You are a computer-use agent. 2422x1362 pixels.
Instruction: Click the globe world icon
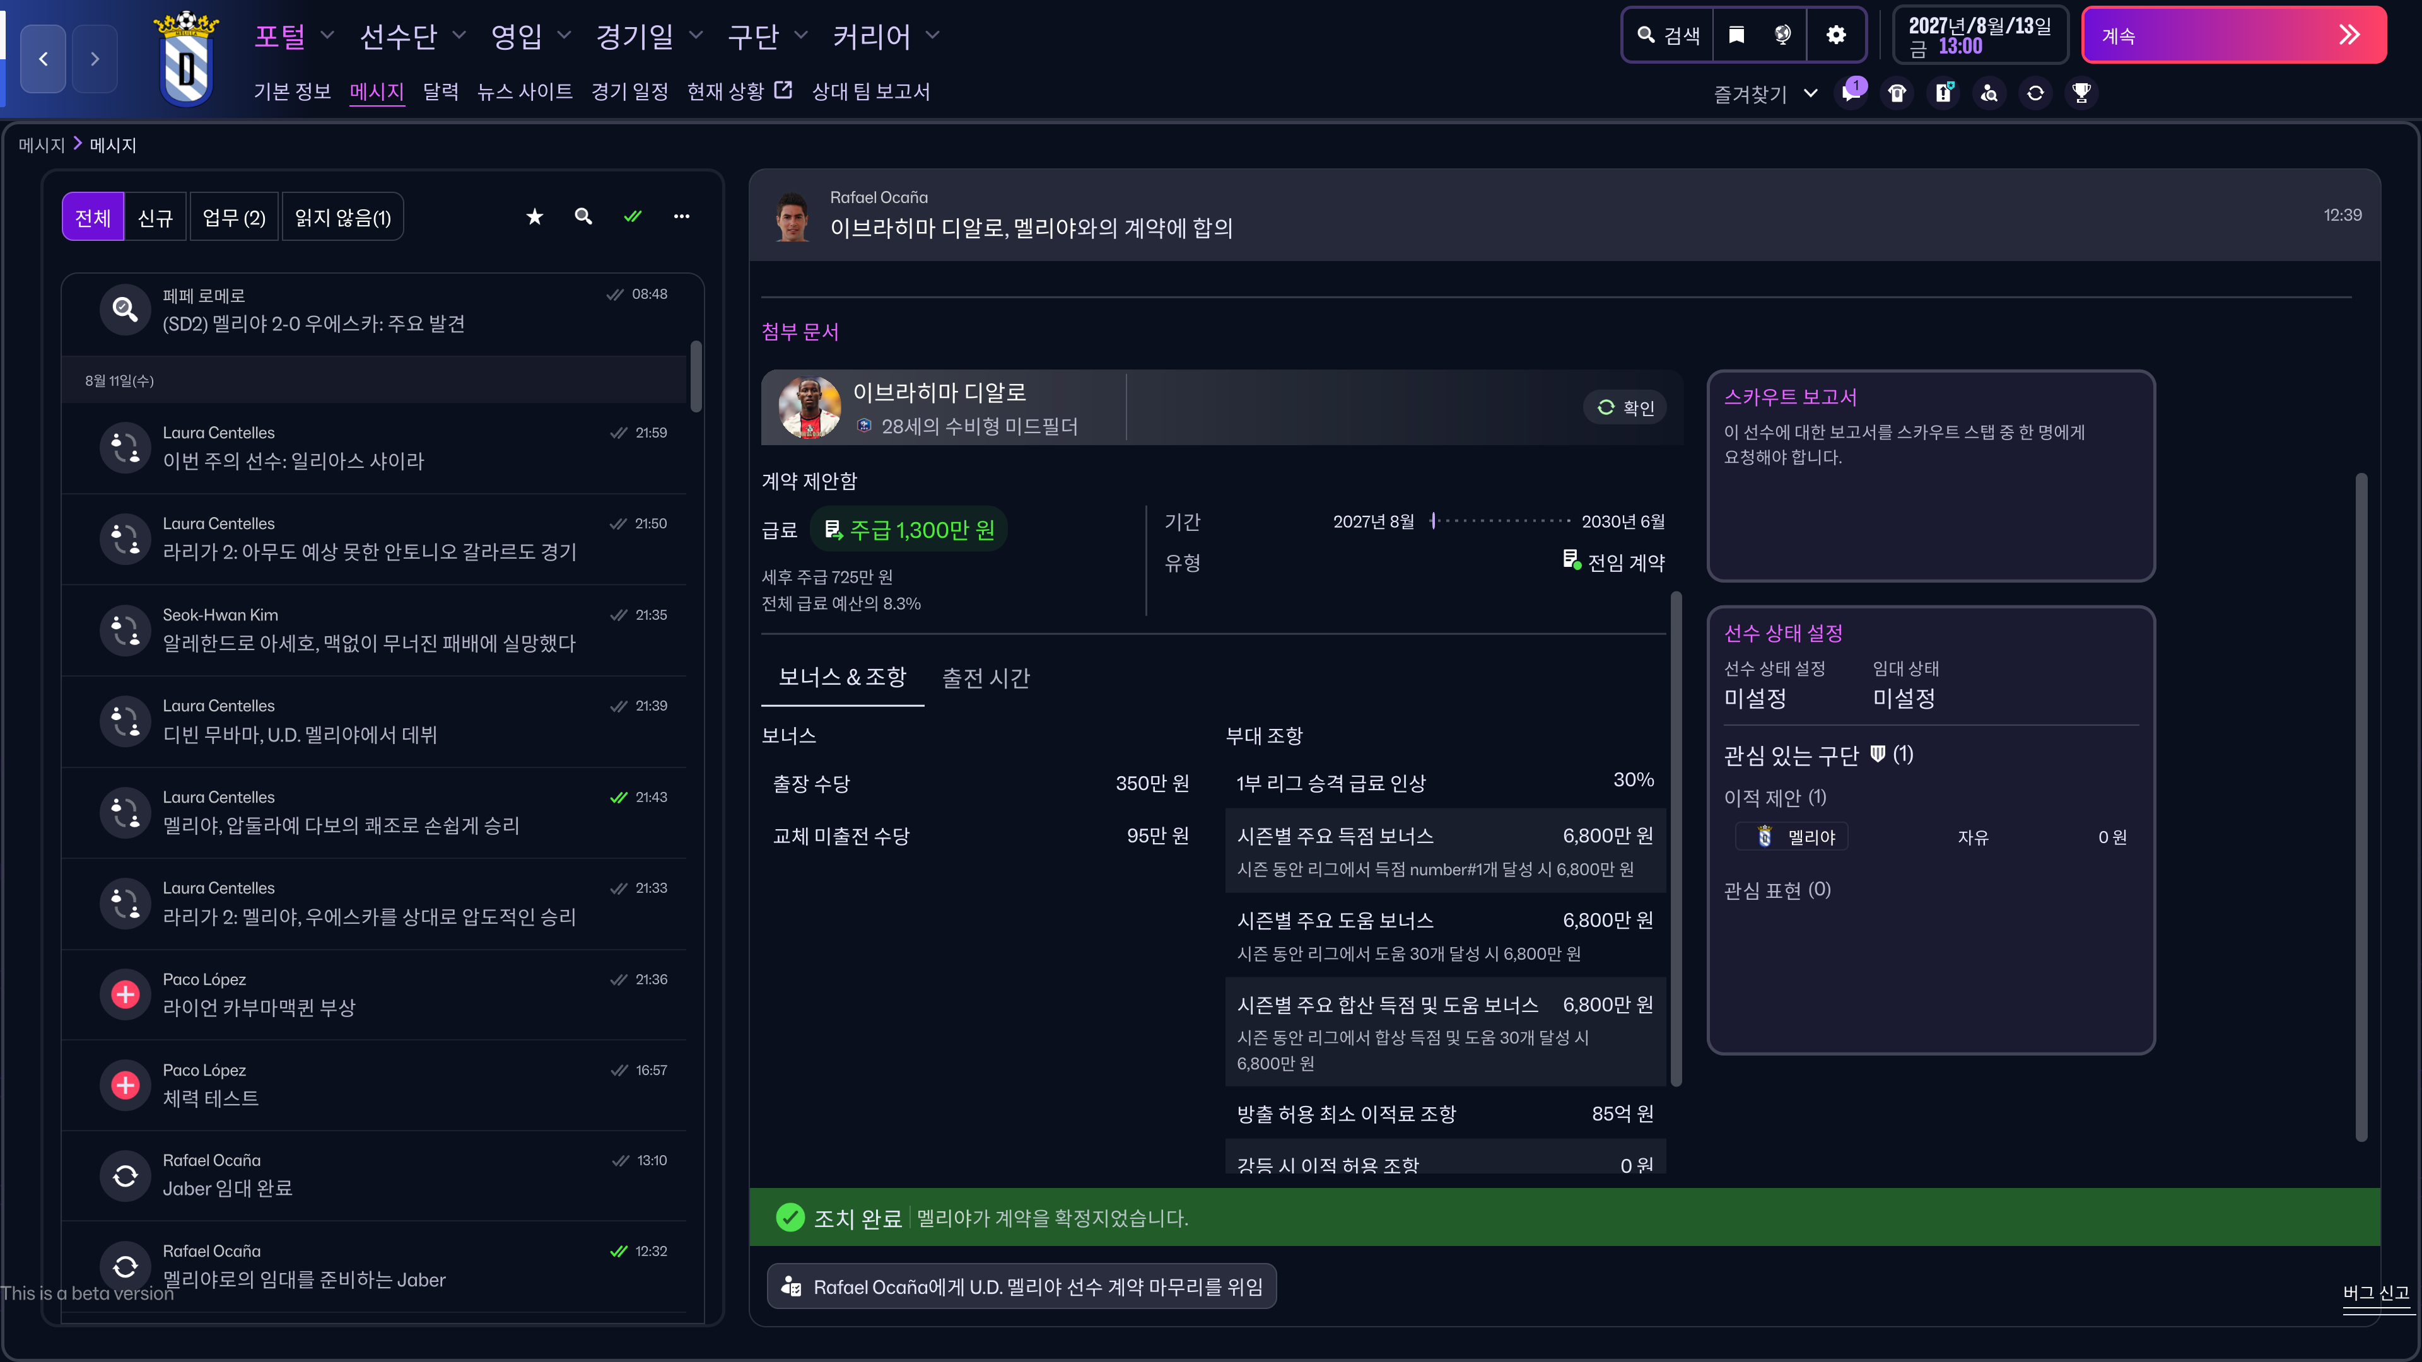[1782, 35]
